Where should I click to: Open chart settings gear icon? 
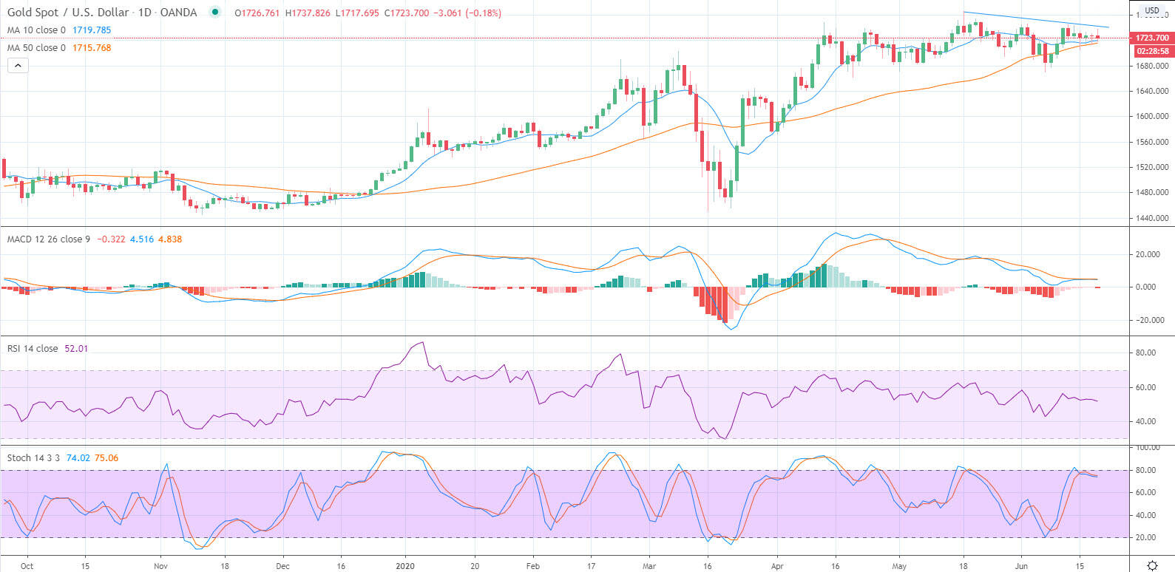(1152, 565)
